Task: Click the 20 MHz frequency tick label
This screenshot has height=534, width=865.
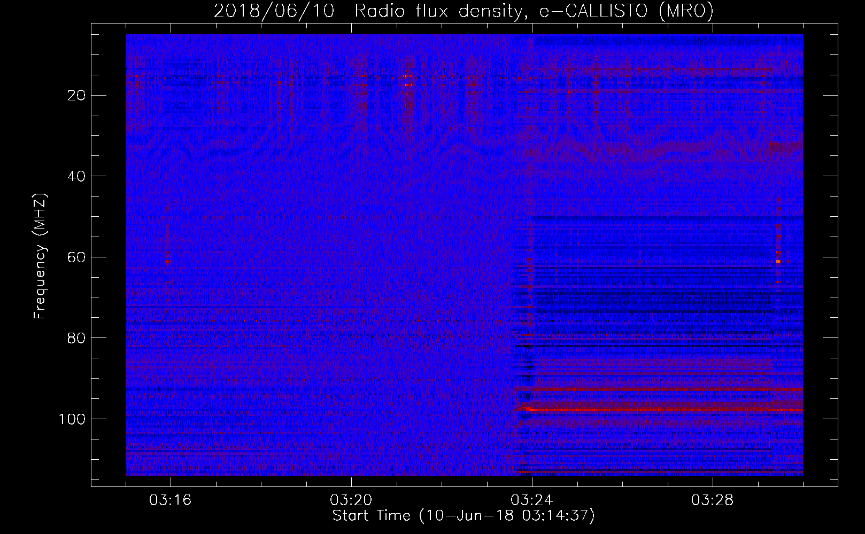Action: 77,96
